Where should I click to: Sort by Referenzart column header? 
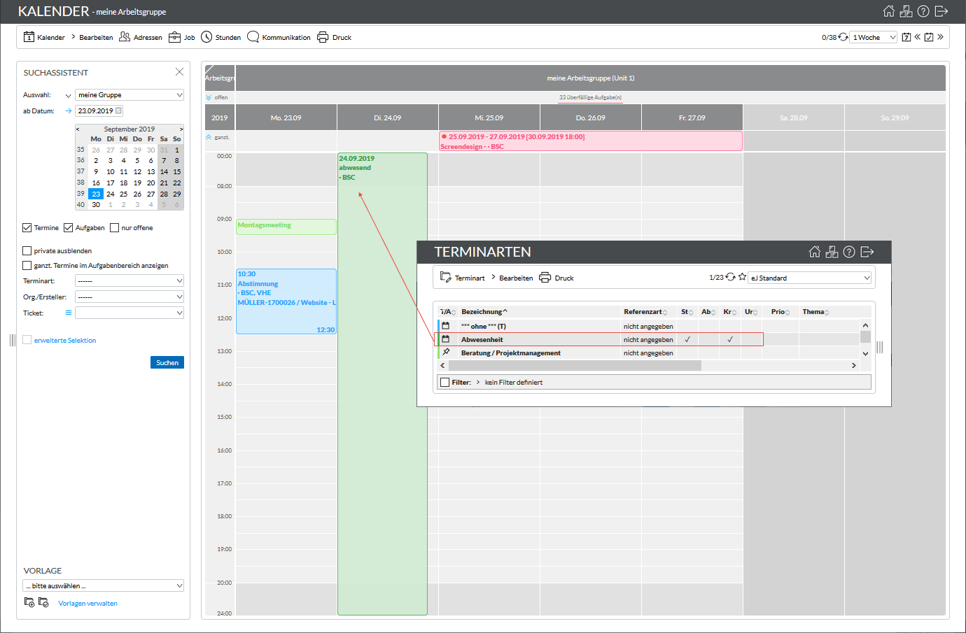(645, 311)
